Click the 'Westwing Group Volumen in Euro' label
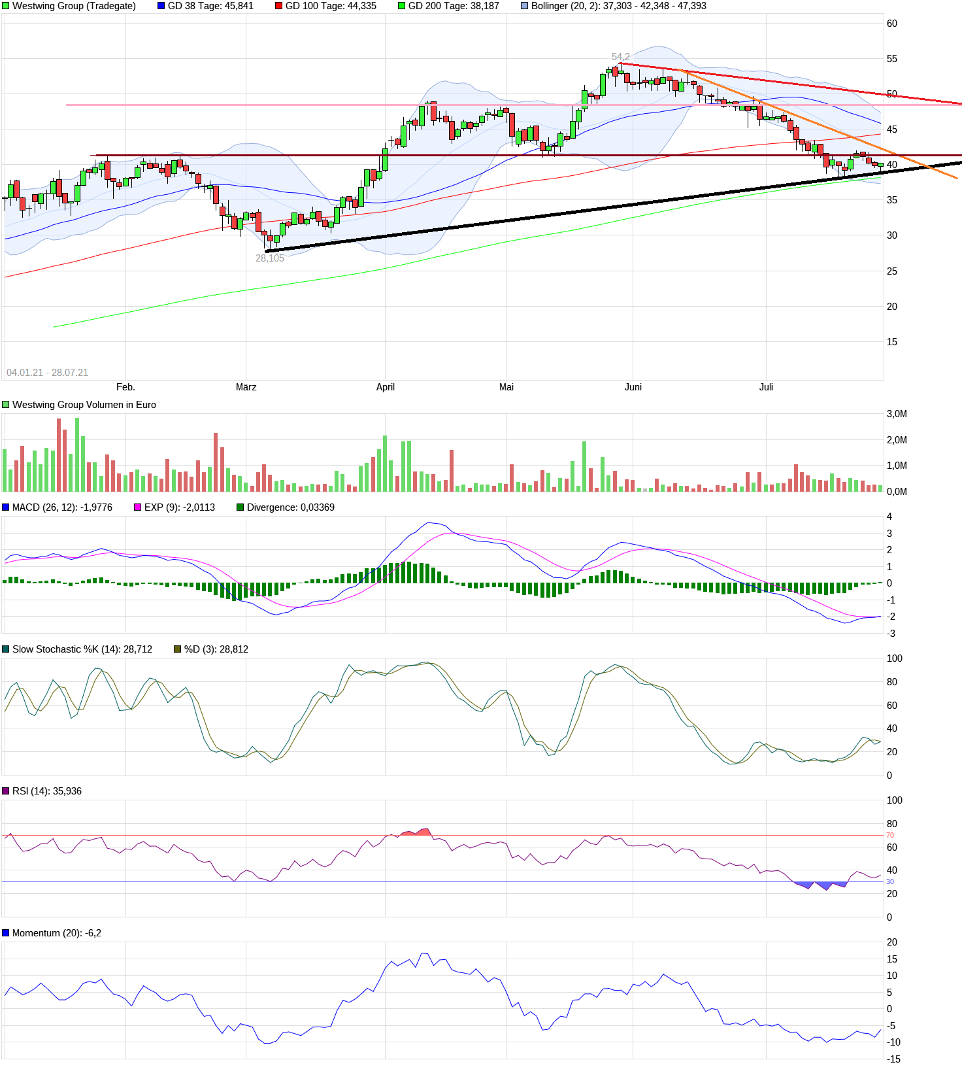The width and height of the screenshot is (962, 1075). point(84,405)
